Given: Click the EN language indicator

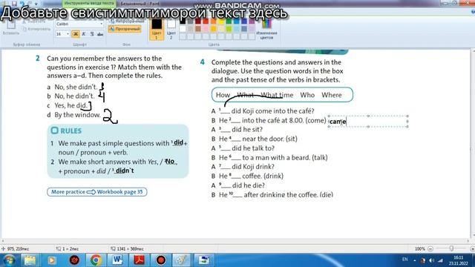Looking at the screenshot, I should pyautogui.click(x=404, y=260).
